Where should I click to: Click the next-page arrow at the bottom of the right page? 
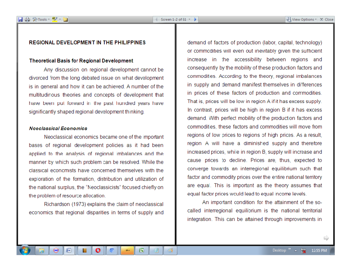(326, 238)
